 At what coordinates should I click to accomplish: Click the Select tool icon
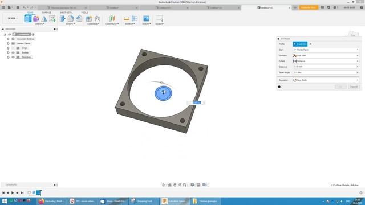pos(160,19)
